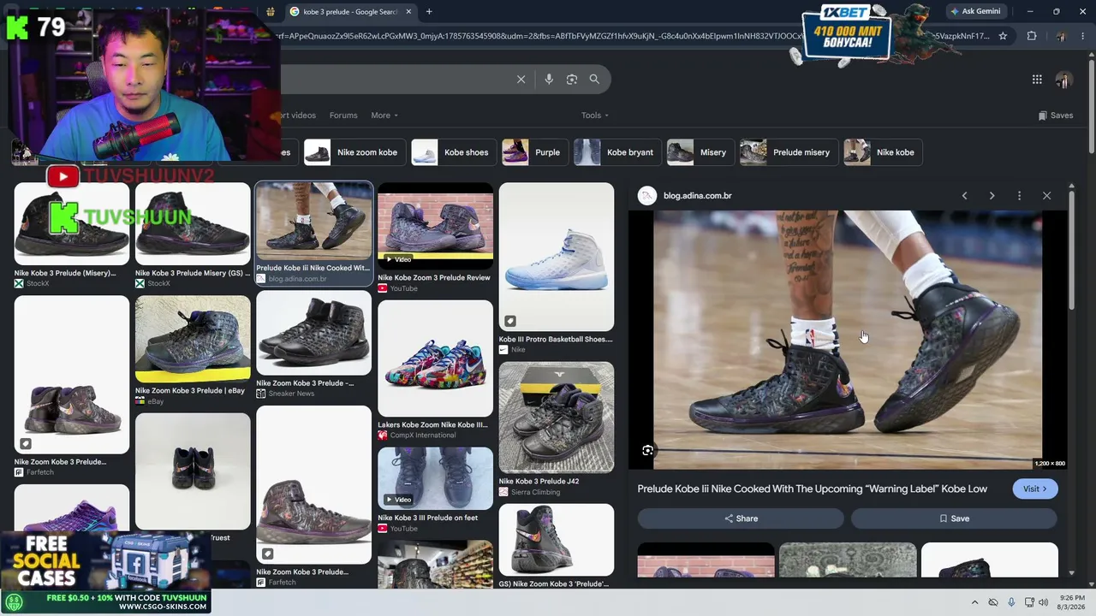Share the previewed image

741,518
